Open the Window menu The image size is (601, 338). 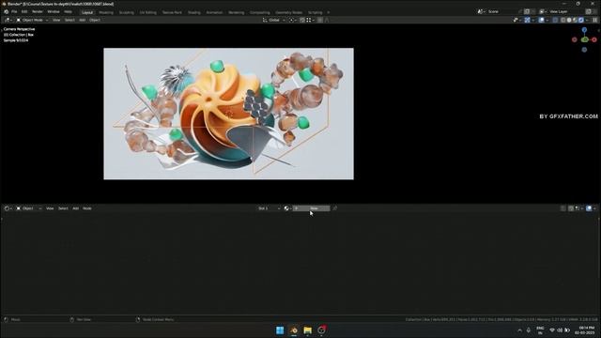click(x=54, y=12)
